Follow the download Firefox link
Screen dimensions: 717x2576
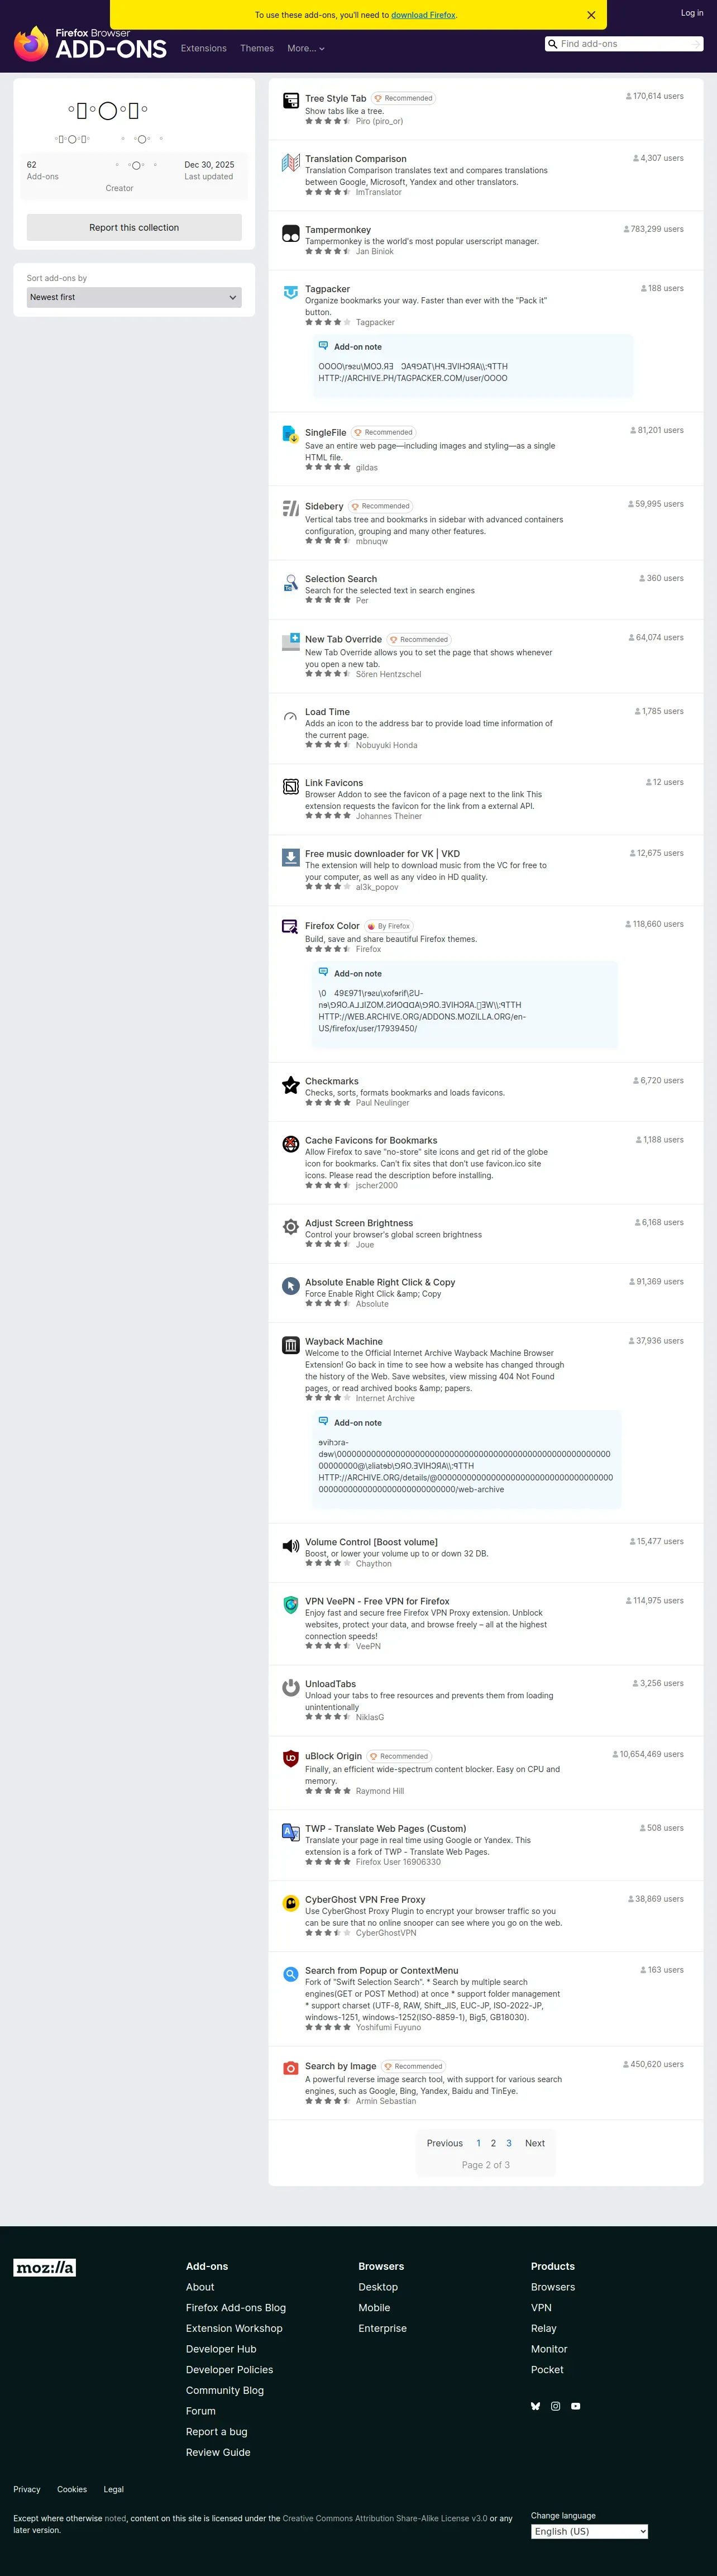[423, 15]
